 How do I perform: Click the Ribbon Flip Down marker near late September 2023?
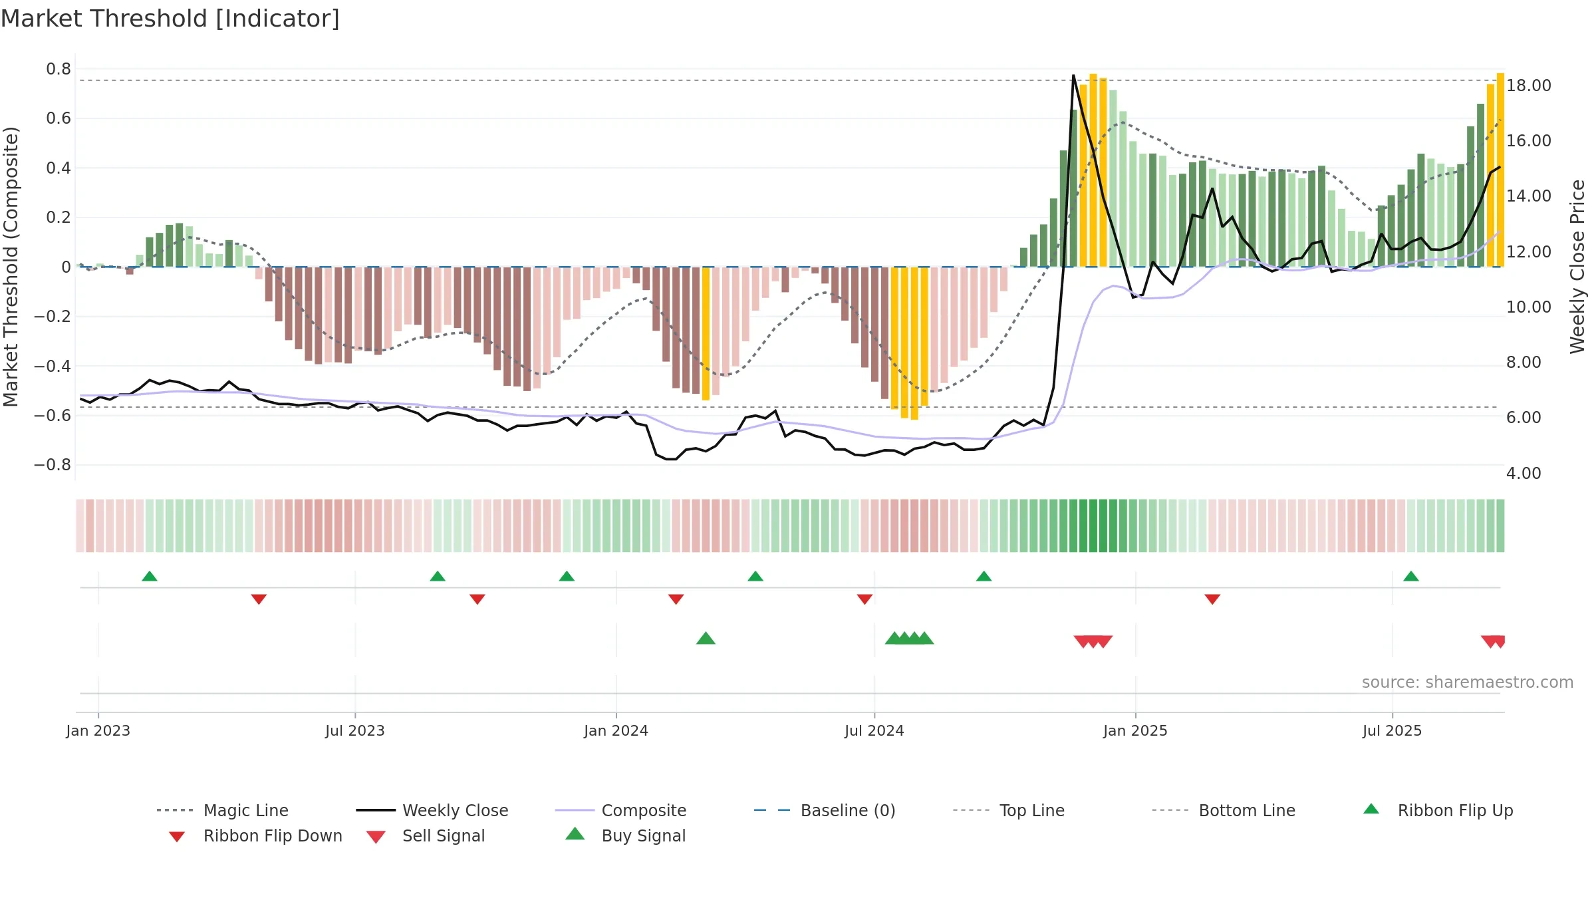(x=477, y=599)
